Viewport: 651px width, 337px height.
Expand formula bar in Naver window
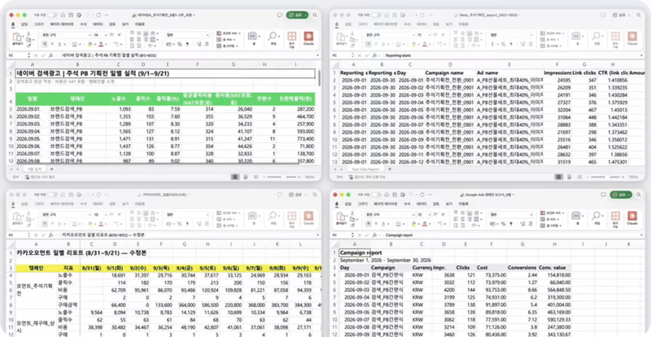click(x=317, y=55)
